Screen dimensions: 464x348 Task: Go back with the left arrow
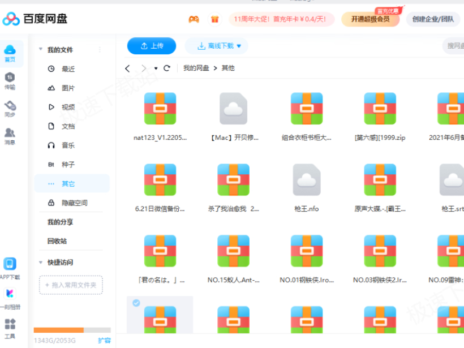(x=127, y=68)
